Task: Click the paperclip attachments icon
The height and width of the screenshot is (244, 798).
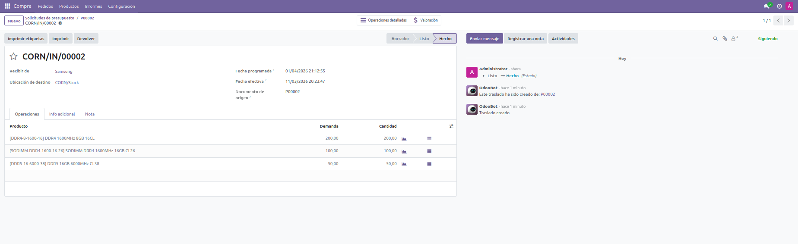Action: 725,39
